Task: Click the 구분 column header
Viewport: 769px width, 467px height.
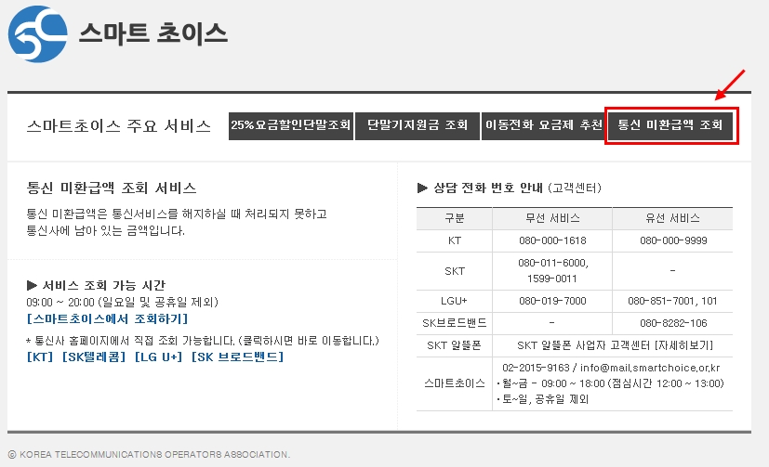Action: point(455,218)
